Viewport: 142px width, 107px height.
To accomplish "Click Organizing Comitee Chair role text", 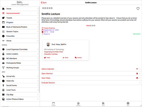I will coord(54,52).
